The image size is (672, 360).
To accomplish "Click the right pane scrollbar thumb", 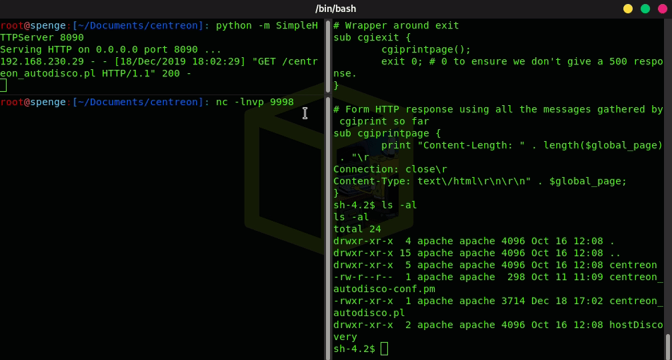I will point(667,347).
